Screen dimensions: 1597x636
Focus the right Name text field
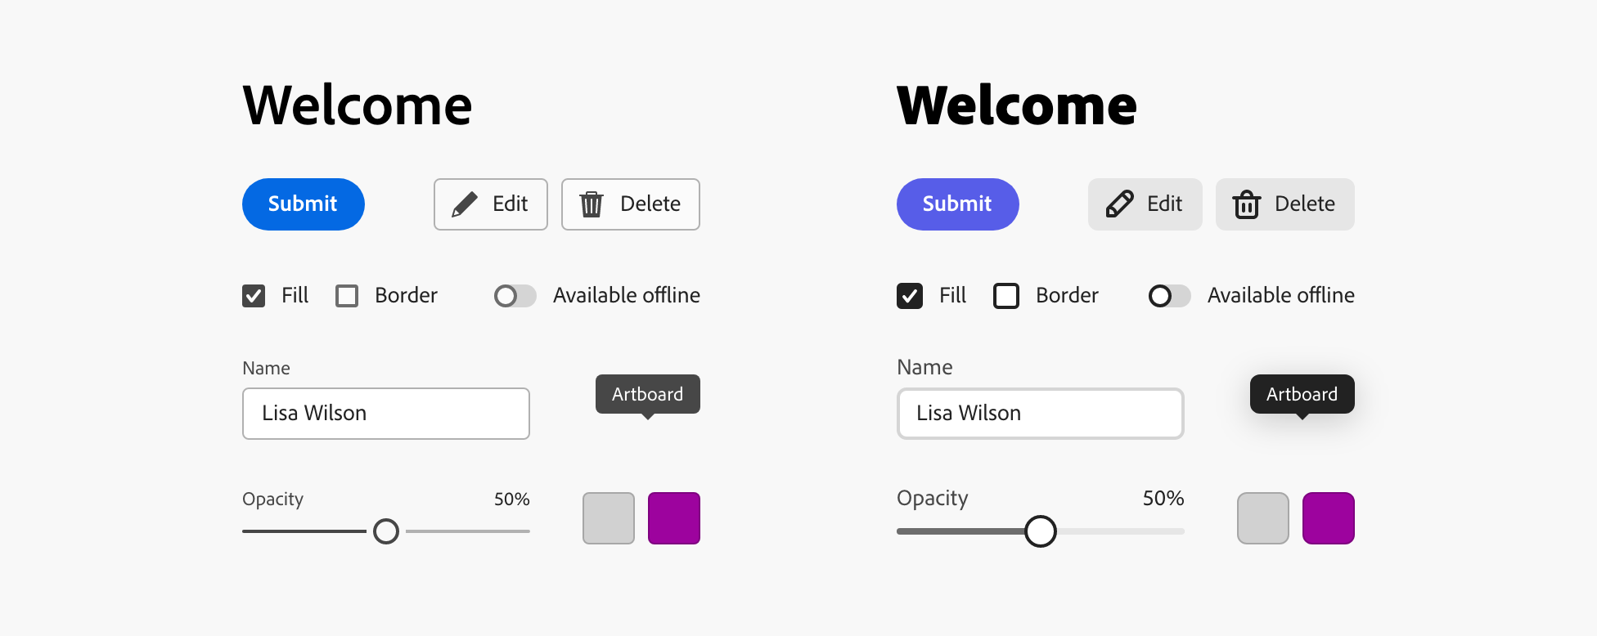tap(1041, 414)
